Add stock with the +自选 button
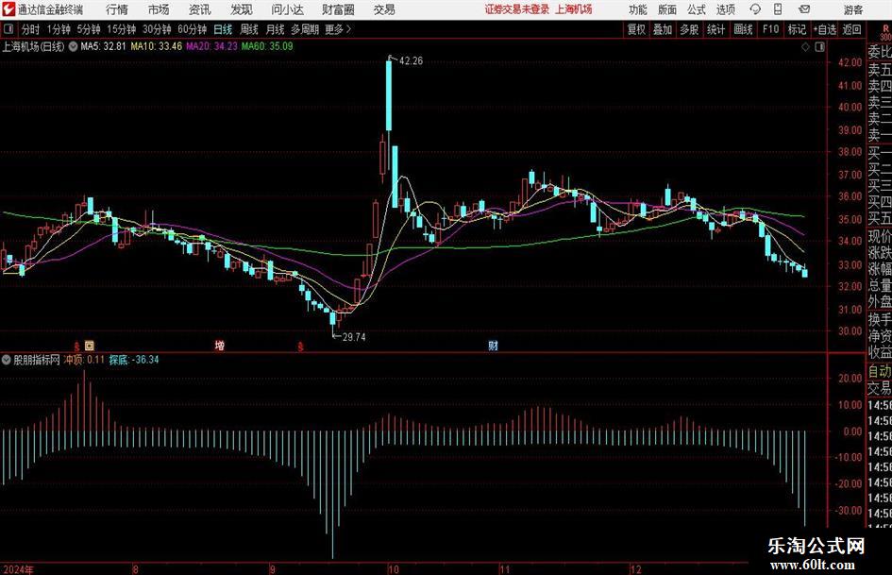 pyautogui.click(x=824, y=29)
